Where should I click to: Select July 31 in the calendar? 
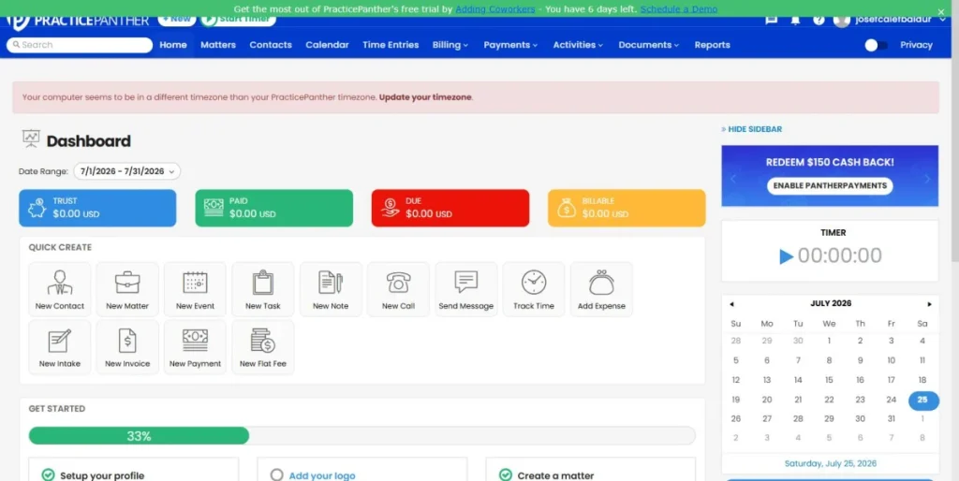892,419
